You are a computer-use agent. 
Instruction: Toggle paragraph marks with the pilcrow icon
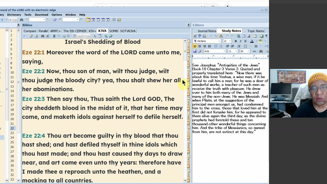tap(266, 36)
